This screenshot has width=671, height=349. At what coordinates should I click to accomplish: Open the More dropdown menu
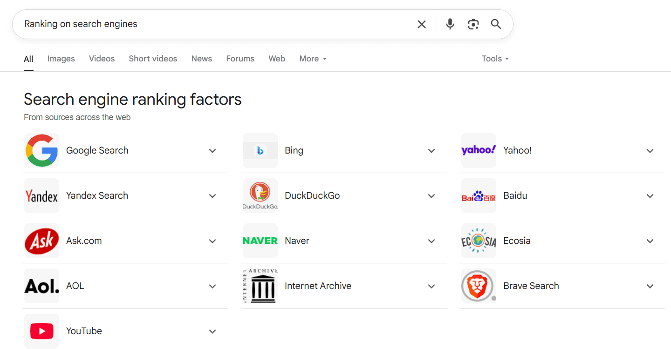(313, 59)
